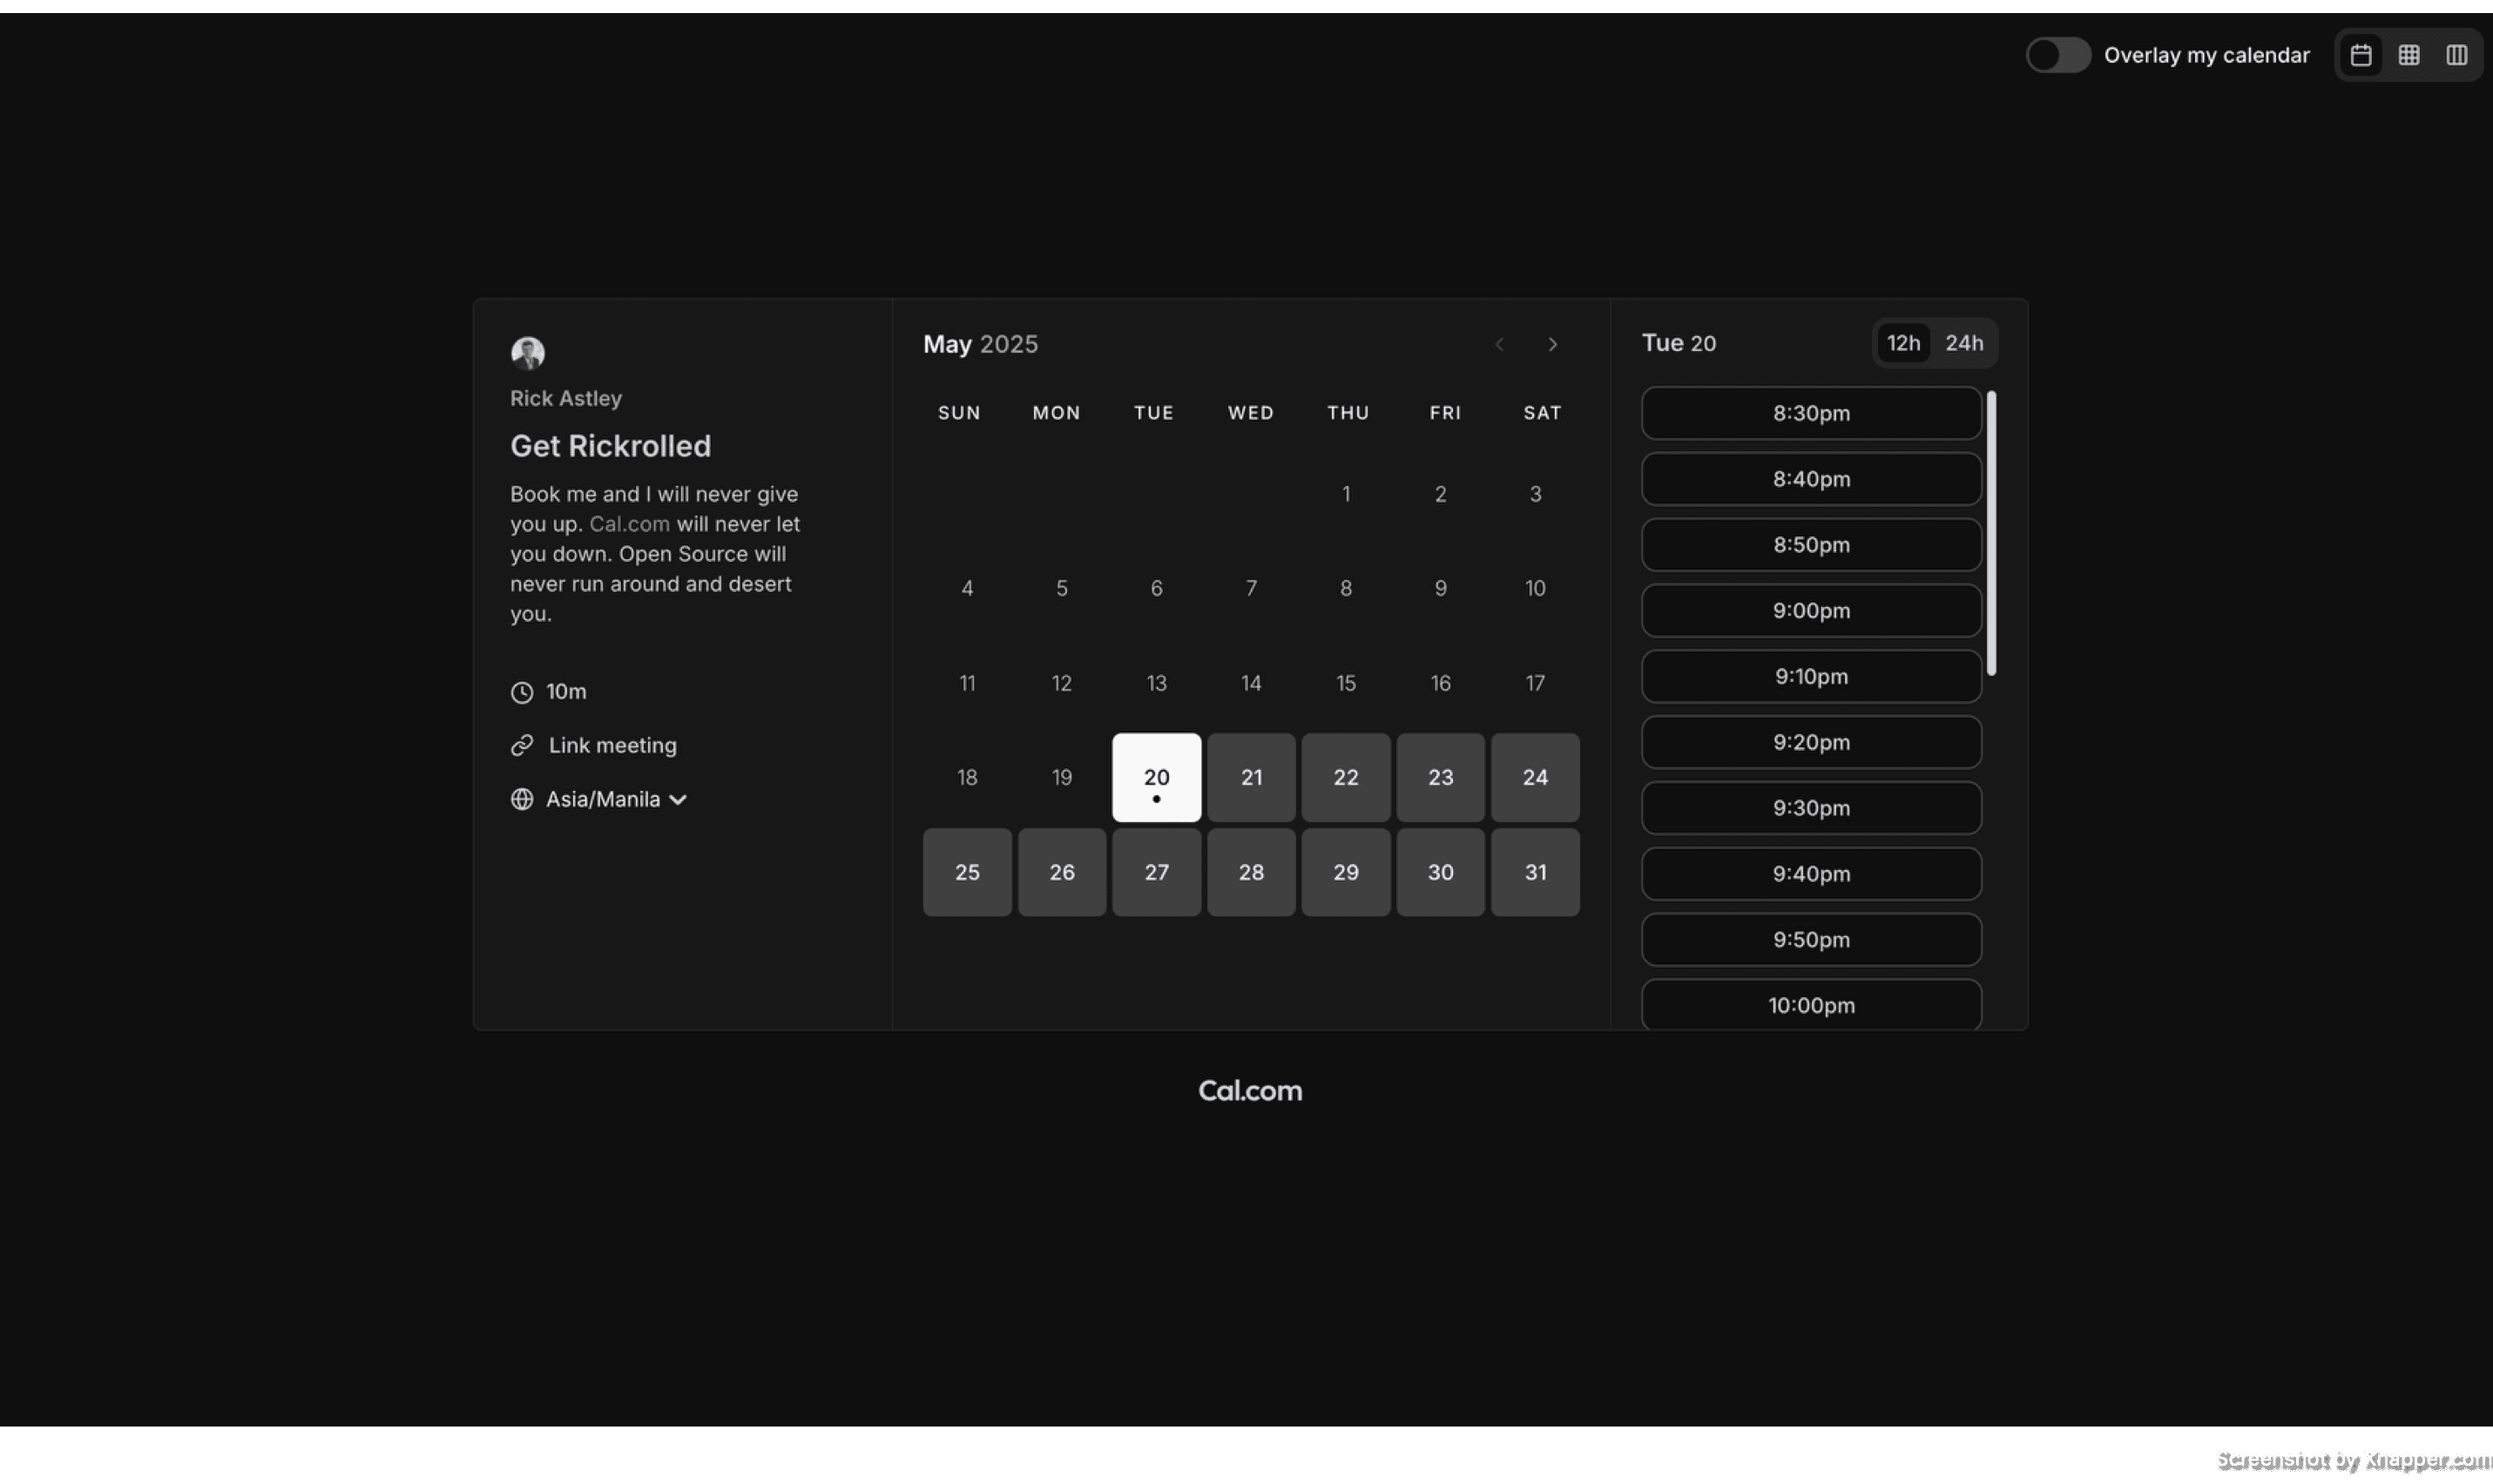The image size is (2493, 1484).
Task: Click the globe timezone icon
Action: 522,799
